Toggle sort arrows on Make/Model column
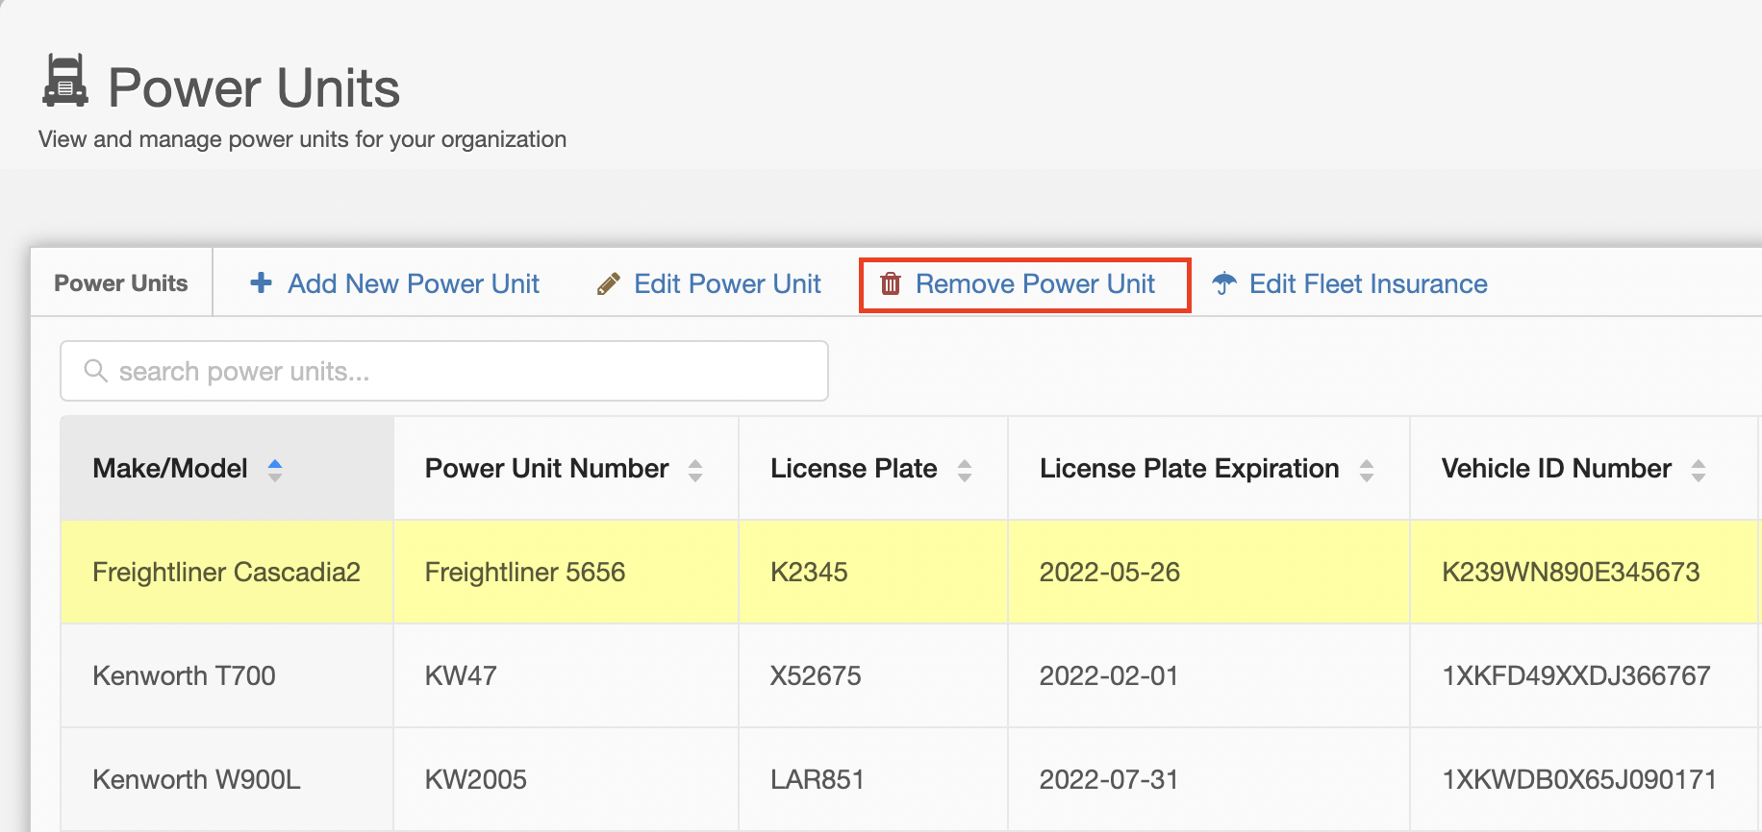 275,470
